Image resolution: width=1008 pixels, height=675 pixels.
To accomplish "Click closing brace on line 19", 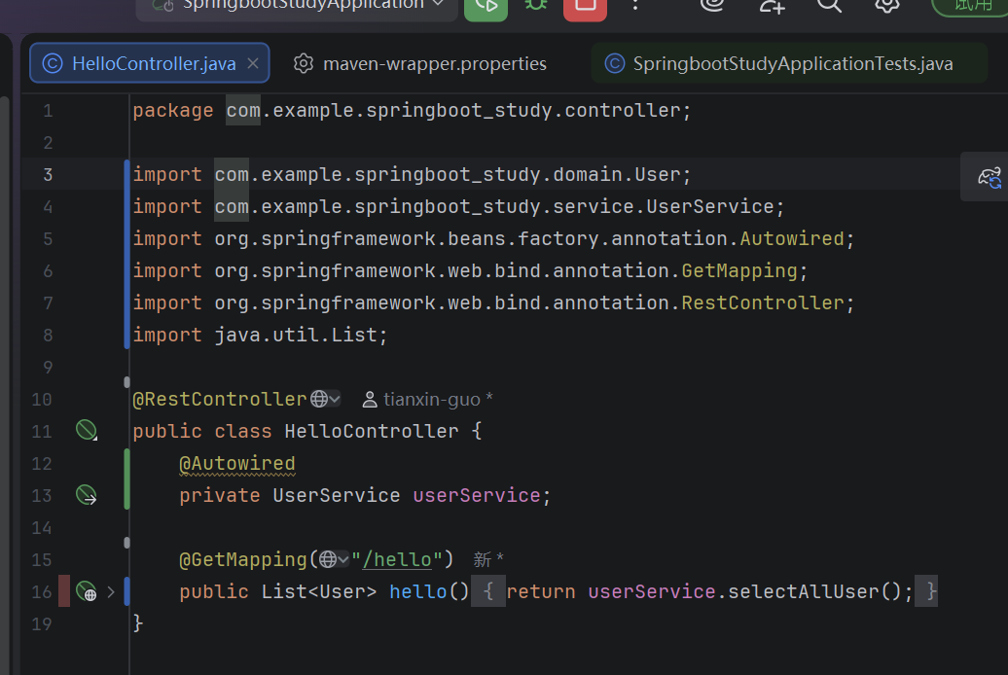I will [x=138, y=623].
